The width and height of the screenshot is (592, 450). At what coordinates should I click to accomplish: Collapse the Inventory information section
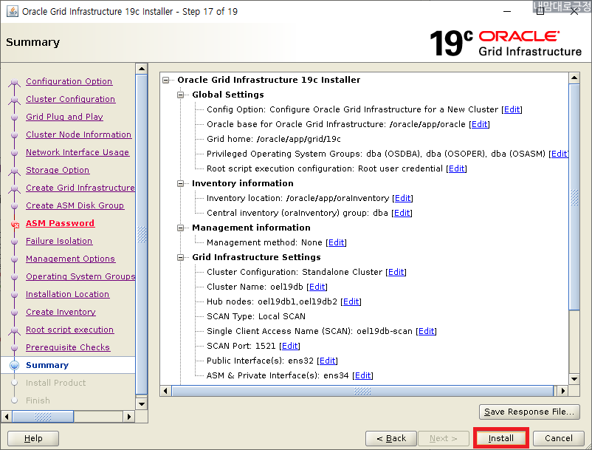coord(180,184)
